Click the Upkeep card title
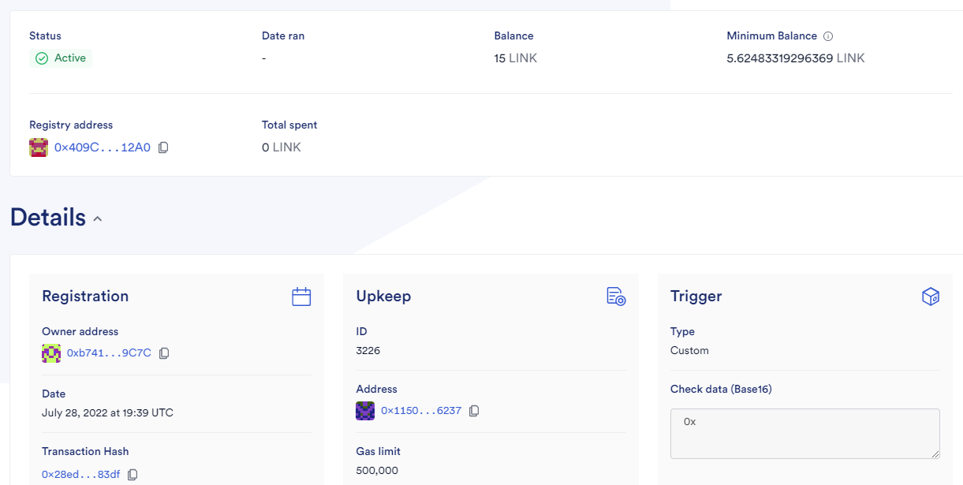 pyautogui.click(x=383, y=297)
